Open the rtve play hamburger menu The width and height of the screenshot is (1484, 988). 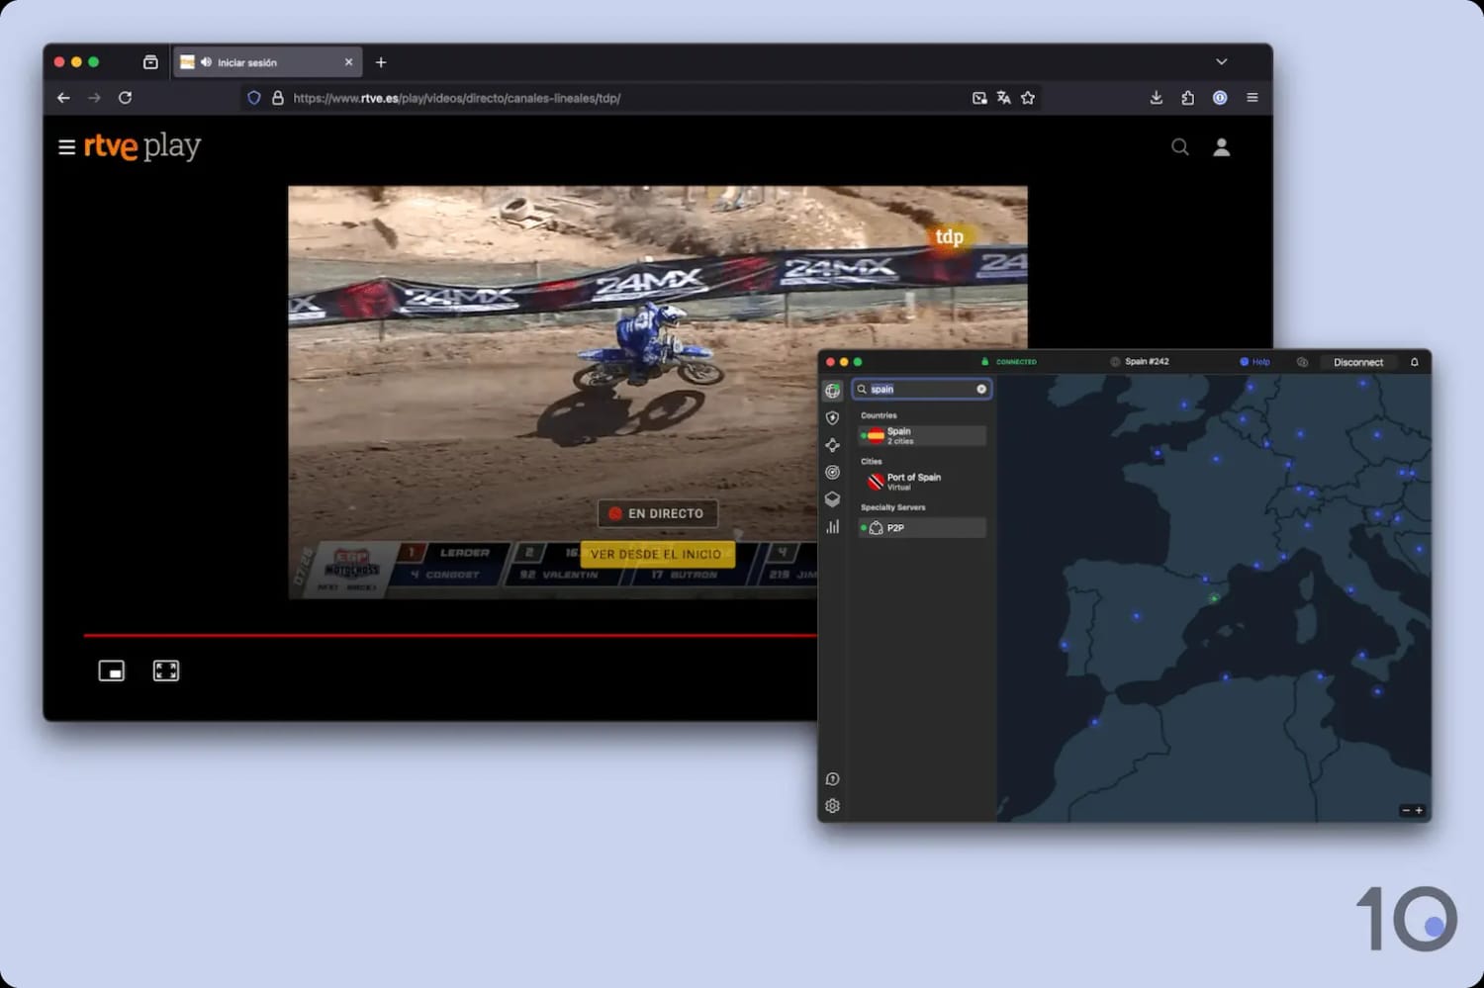click(66, 147)
